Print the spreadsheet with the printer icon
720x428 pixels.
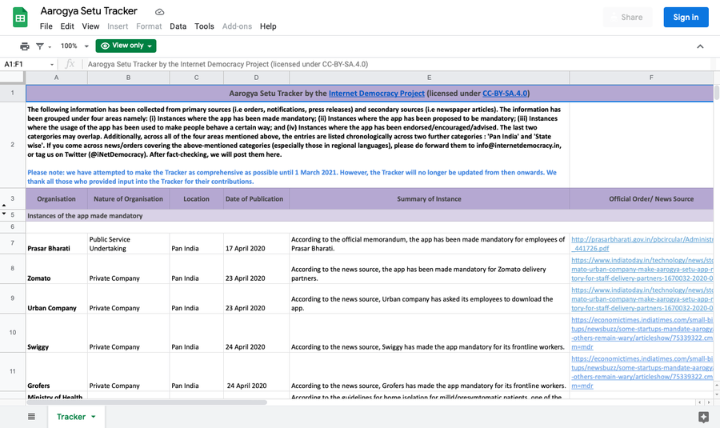pyautogui.click(x=24, y=46)
